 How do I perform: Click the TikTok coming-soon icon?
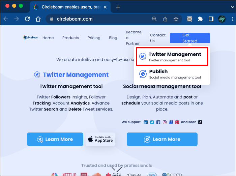click(x=200, y=122)
